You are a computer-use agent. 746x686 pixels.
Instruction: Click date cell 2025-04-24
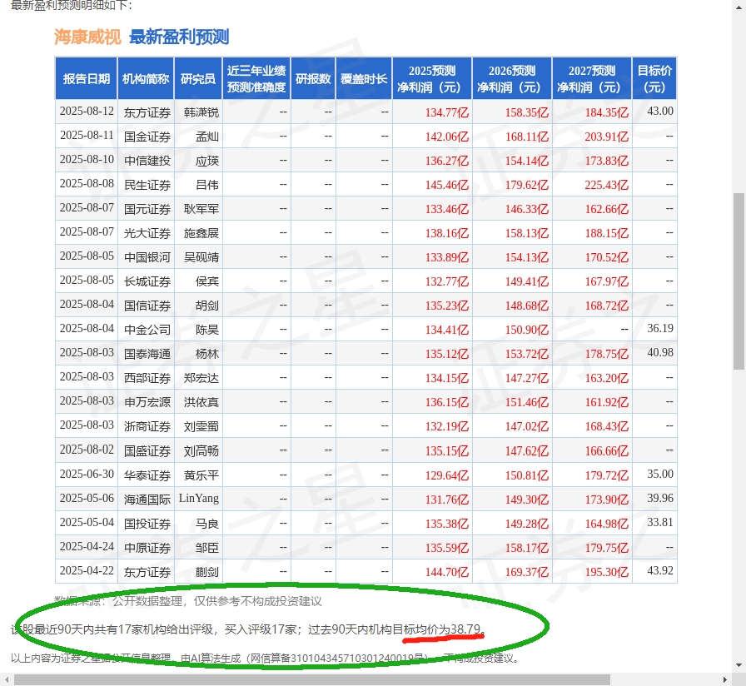point(87,547)
